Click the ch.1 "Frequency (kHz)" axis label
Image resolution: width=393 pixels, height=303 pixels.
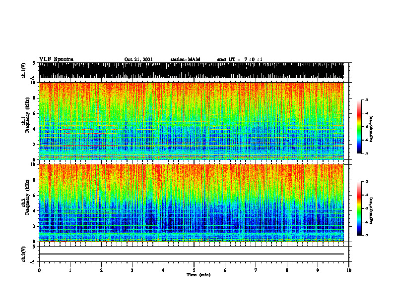point(28,115)
